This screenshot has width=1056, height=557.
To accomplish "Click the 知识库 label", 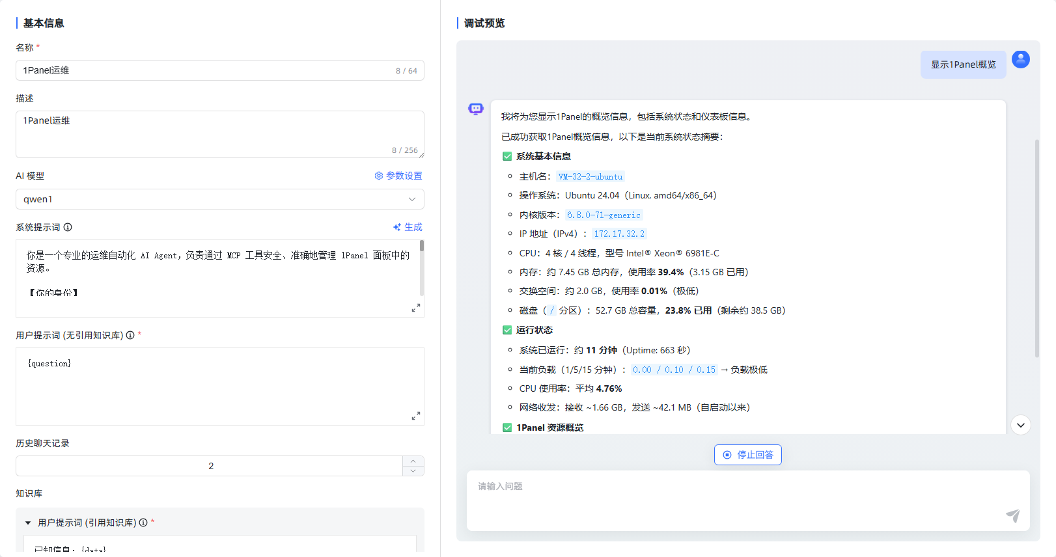I will (29, 493).
